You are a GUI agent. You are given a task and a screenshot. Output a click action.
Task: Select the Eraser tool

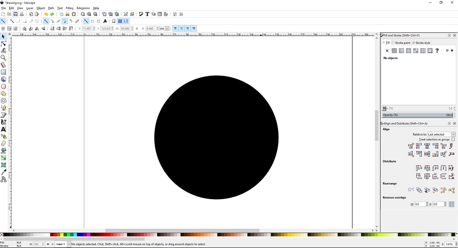(x=4, y=143)
